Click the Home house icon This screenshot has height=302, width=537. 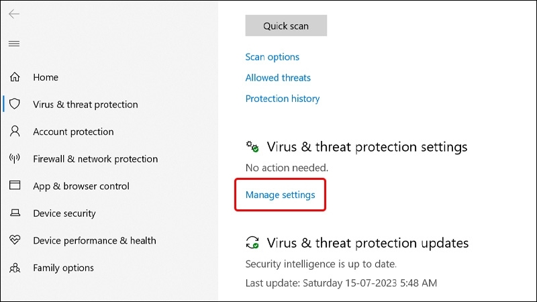pyautogui.click(x=15, y=77)
